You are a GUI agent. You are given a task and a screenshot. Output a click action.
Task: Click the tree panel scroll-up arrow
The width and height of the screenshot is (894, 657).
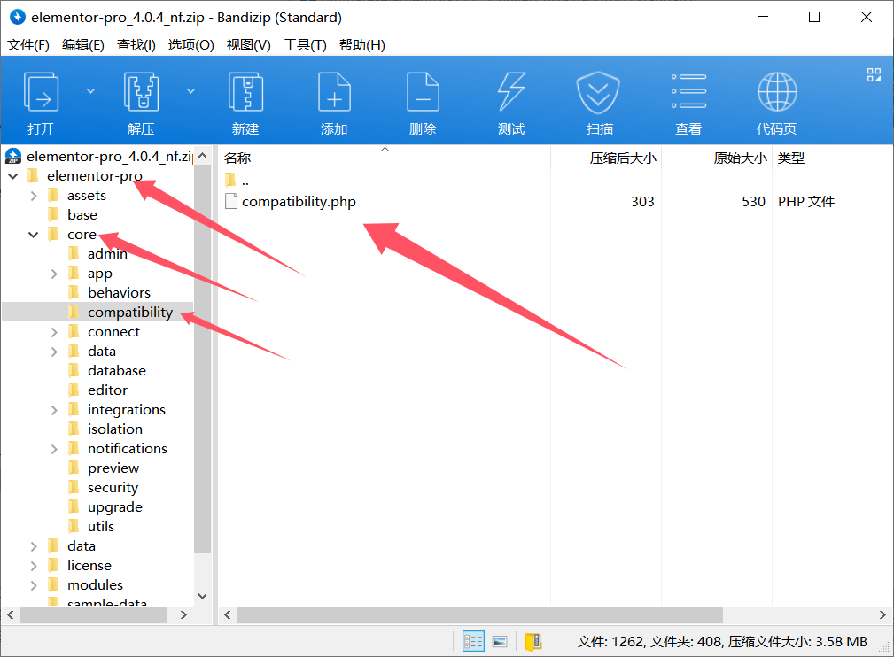[x=202, y=156]
